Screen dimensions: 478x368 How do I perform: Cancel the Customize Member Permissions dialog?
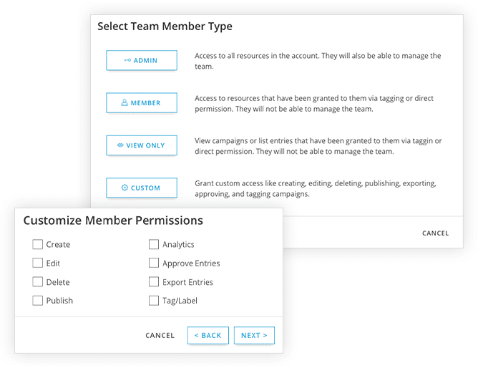point(160,335)
